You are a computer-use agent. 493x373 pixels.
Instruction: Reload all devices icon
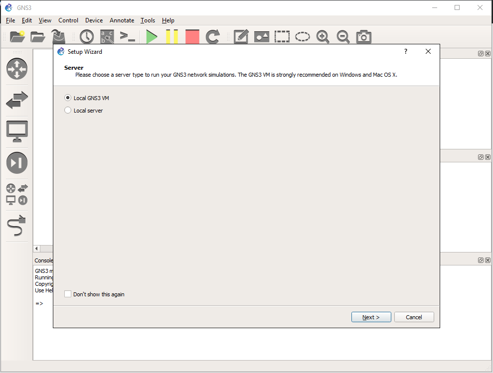pos(212,37)
